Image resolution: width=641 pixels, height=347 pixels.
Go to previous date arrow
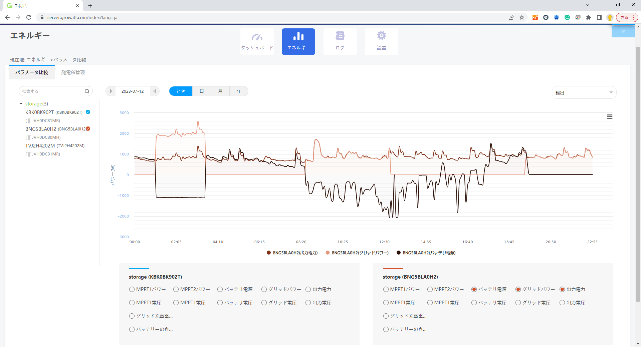click(111, 91)
